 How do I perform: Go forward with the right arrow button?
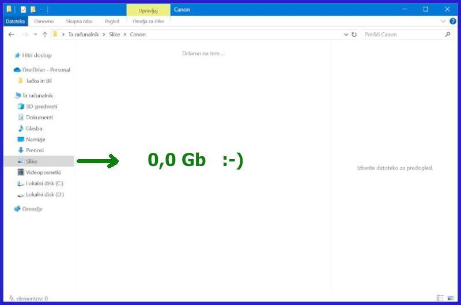[25, 35]
